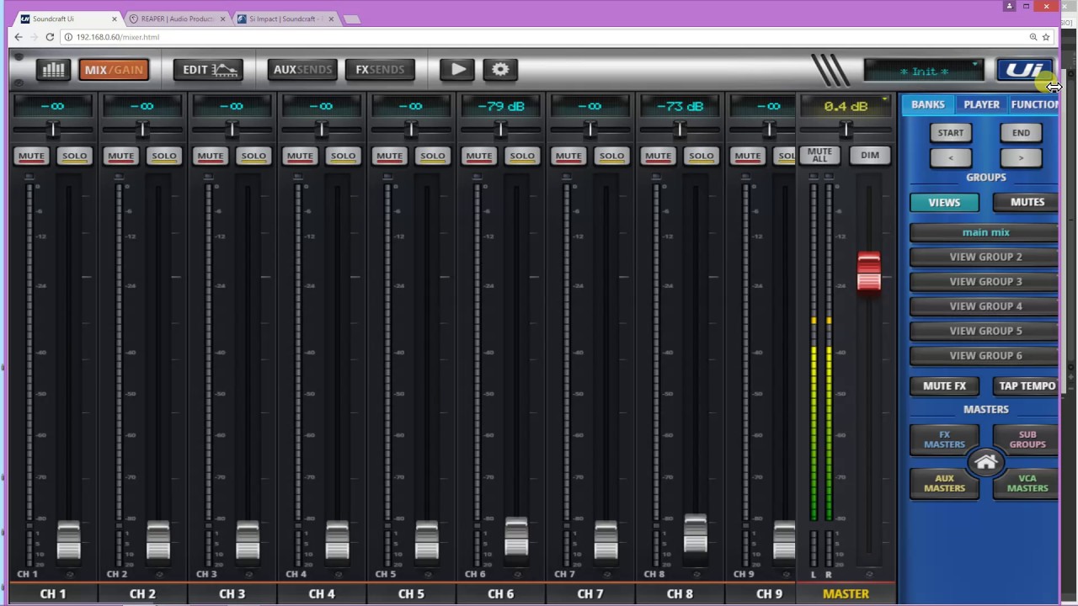
Task: Go to previous bank with the < button
Action: (951, 157)
